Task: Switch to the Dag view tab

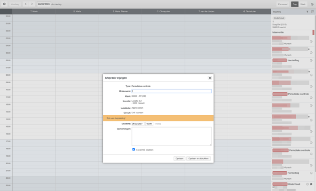Action: (295, 4)
